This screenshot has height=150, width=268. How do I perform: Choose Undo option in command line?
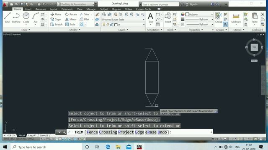(x=162, y=132)
